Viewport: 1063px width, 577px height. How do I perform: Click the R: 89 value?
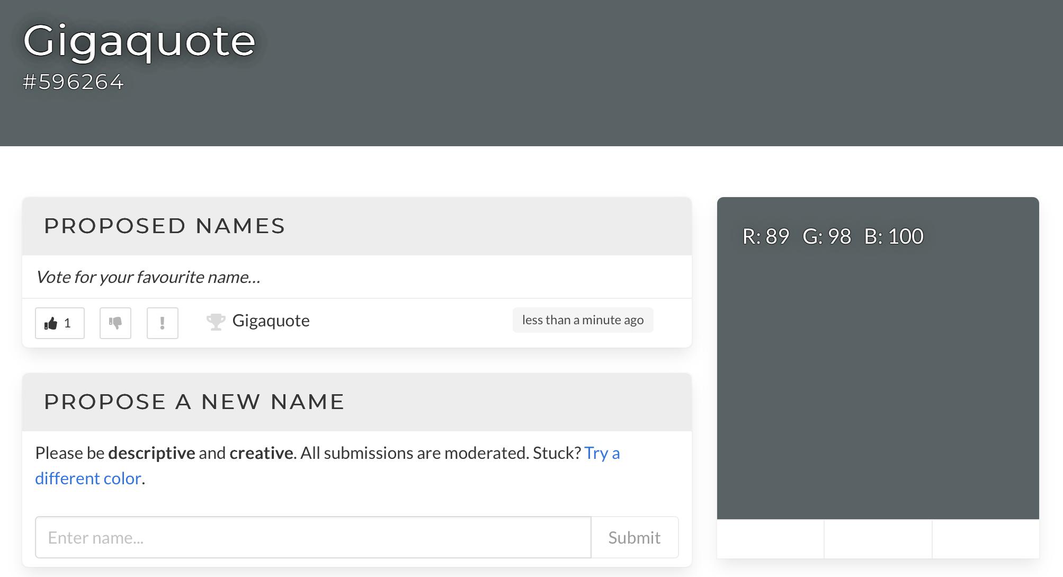click(x=765, y=236)
